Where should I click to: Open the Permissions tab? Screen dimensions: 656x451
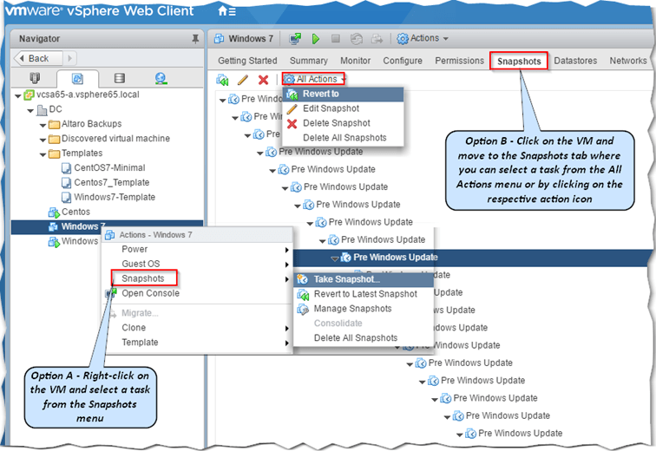pyautogui.click(x=459, y=61)
